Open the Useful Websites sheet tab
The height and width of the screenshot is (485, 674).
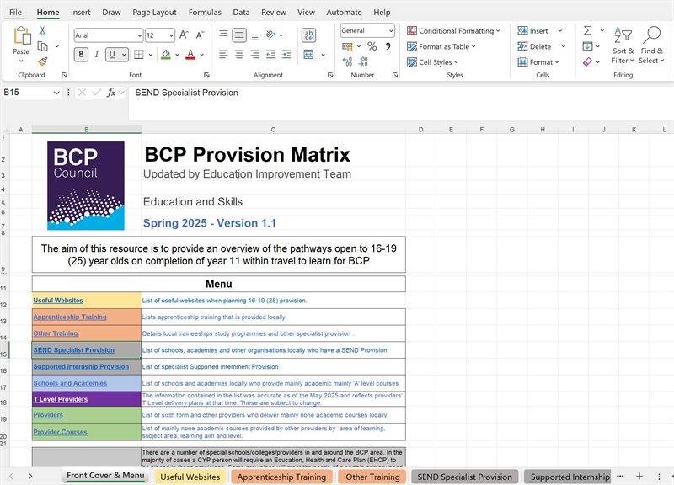coord(190,477)
